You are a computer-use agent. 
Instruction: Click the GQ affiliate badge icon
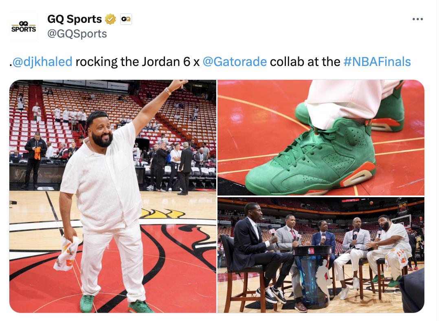[x=126, y=19]
